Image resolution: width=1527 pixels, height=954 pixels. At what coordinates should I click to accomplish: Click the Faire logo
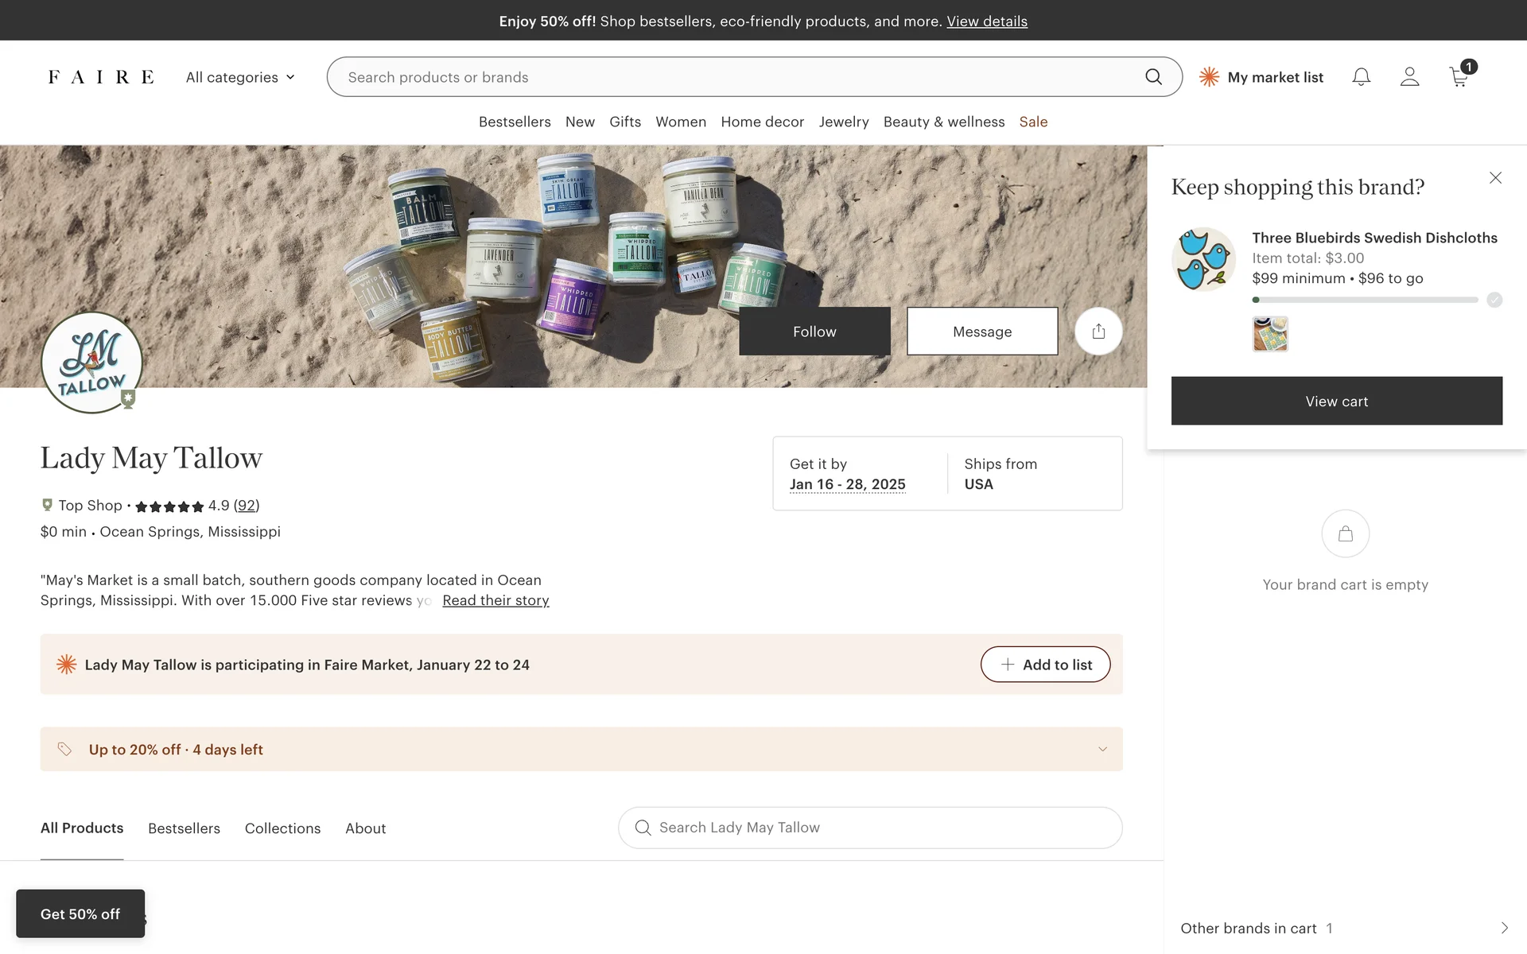point(101,77)
